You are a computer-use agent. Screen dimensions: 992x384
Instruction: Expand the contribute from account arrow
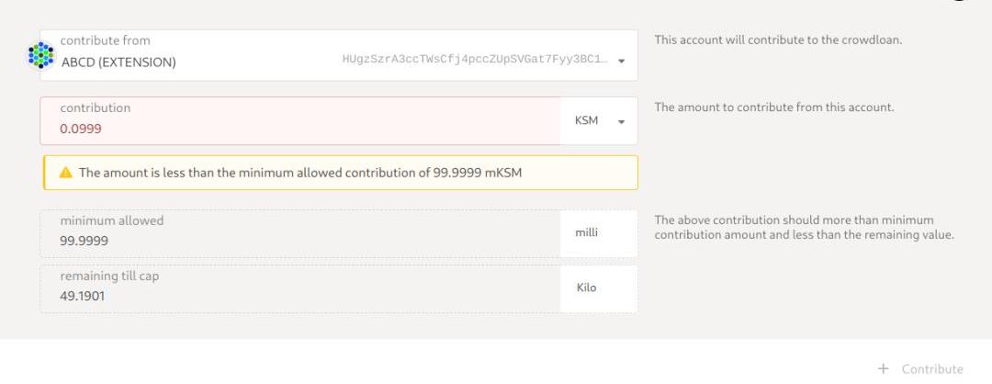point(622,62)
